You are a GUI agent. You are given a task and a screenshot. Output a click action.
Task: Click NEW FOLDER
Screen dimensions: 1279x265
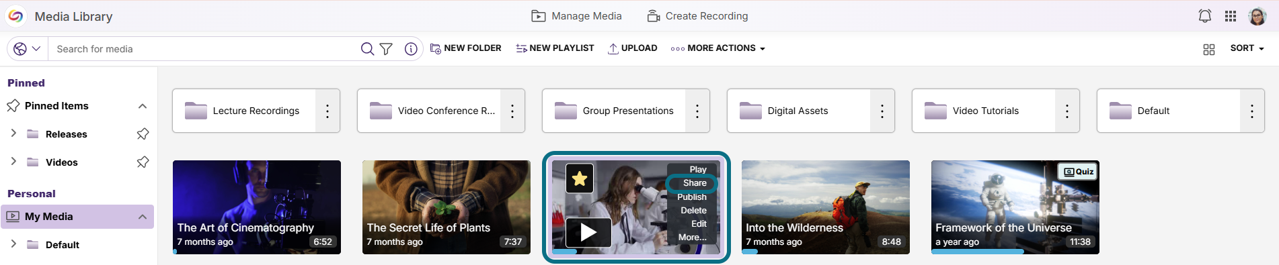[x=465, y=48]
